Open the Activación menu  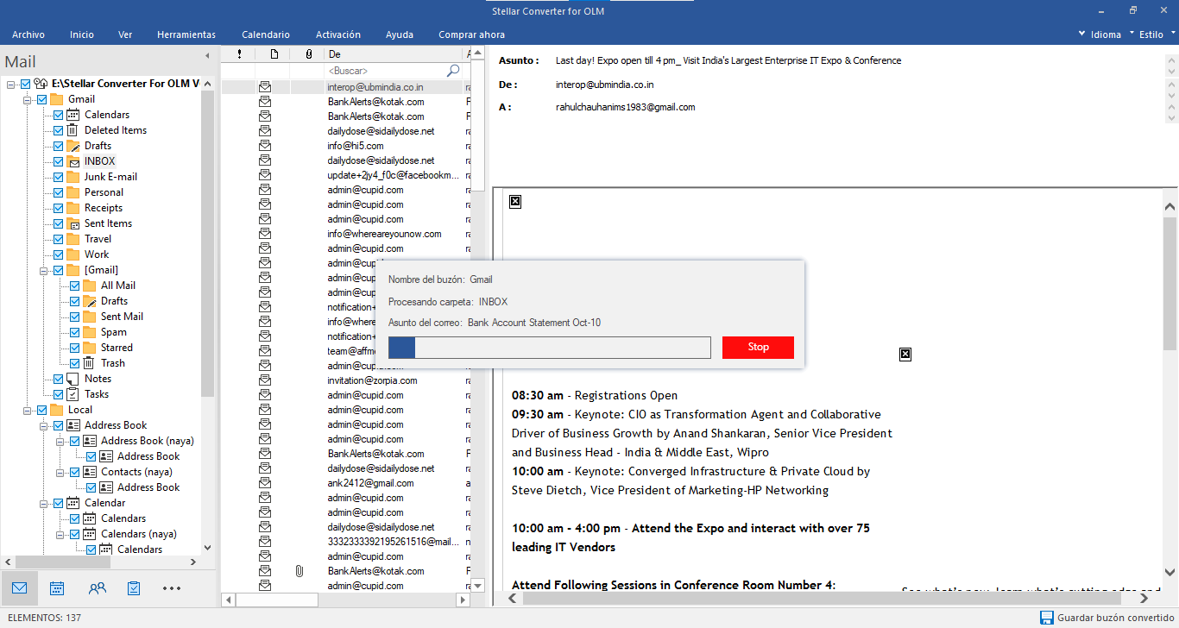coord(338,35)
